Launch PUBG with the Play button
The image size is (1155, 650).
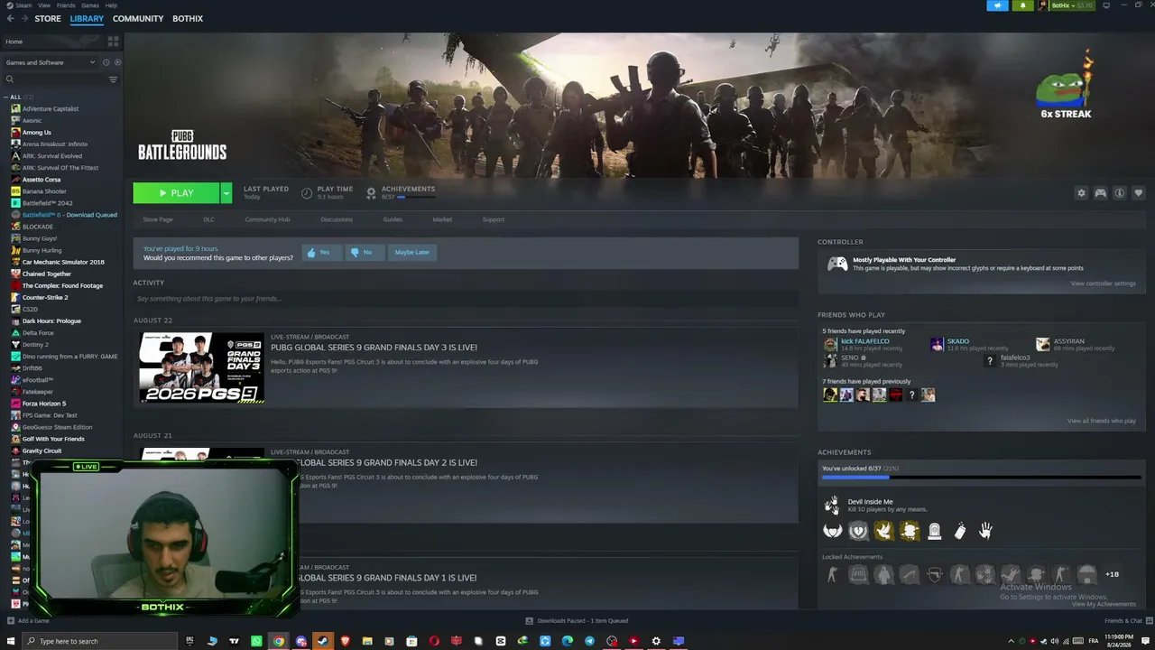tap(177, 193)
